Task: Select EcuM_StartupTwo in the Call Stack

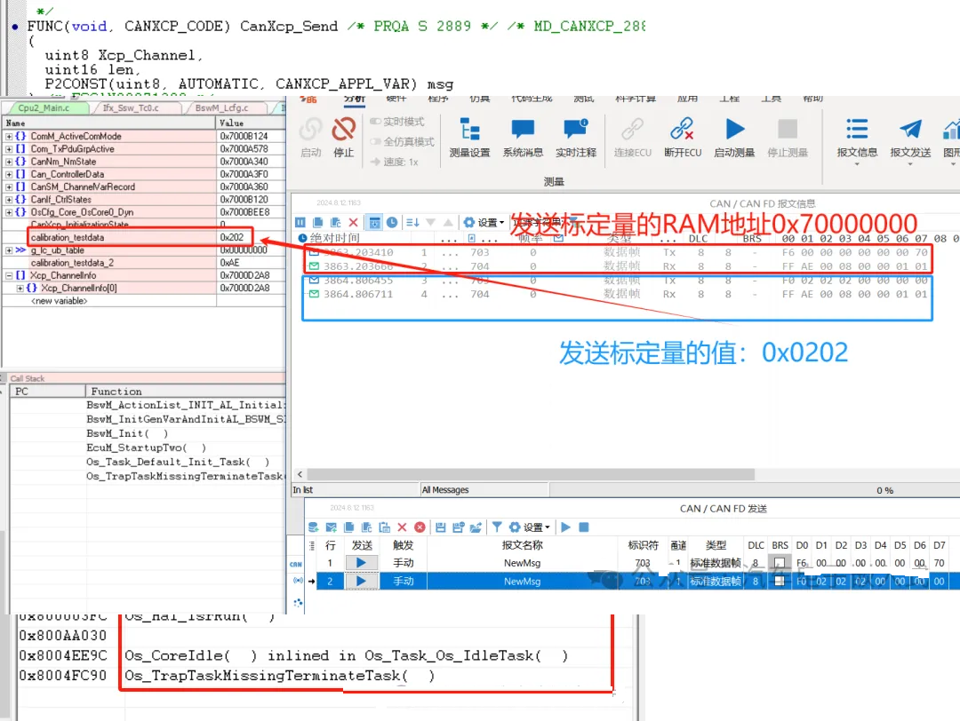Action: (147, 448)
